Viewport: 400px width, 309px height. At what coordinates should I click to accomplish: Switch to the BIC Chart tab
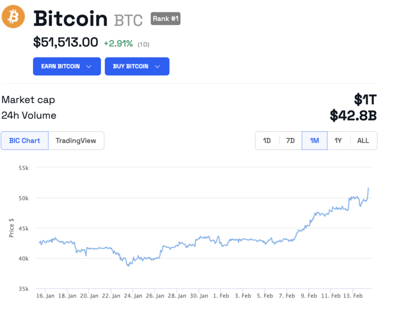pyautogui.click(x=24, y=140)
